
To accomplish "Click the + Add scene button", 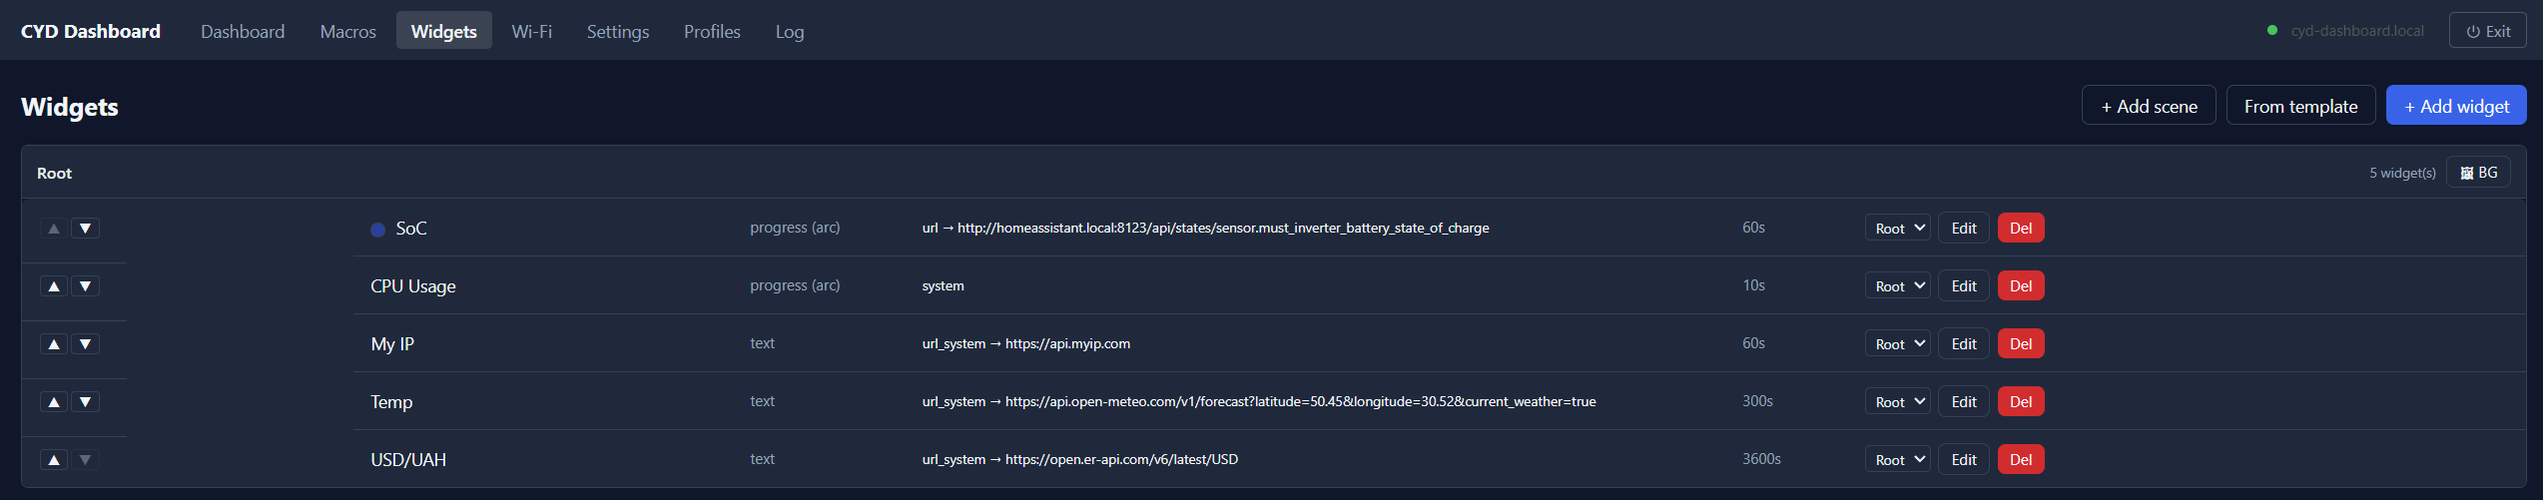I will 2149,106.
